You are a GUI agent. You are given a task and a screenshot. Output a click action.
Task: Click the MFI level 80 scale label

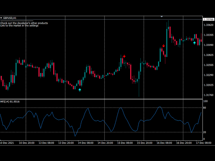[205, 108]
